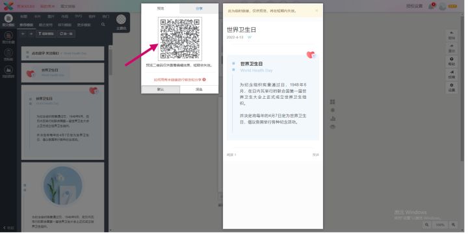Open 授权设置 in the header
The height and width of the screenshot is (234, 468).
coord(415,6)
